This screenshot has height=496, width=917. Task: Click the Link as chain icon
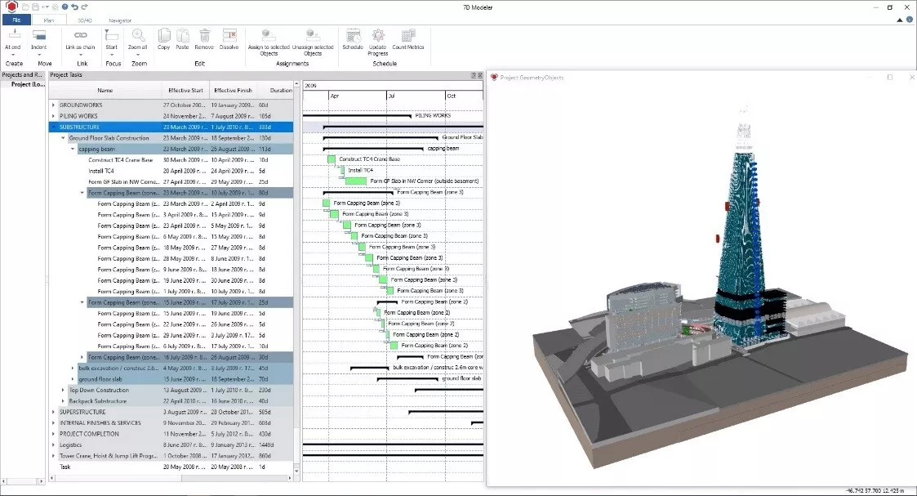80,35
